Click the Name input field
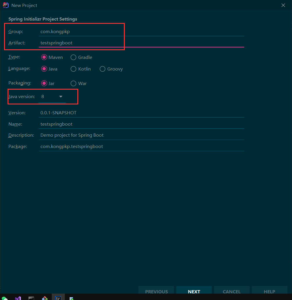292x300 pixels. (x=141, y=124)
